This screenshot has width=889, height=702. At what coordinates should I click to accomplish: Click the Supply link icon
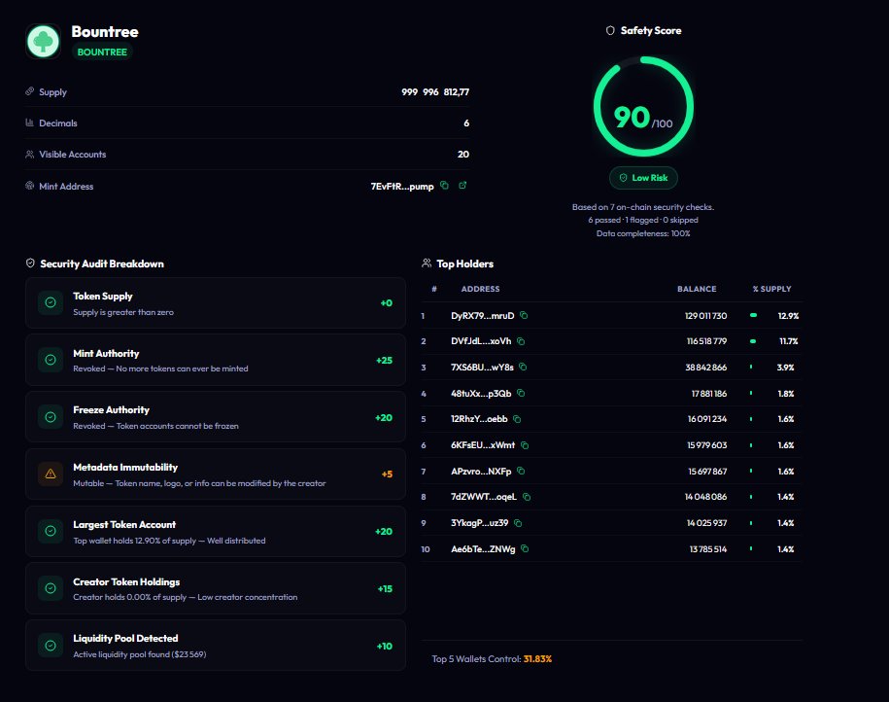(29, 91)
